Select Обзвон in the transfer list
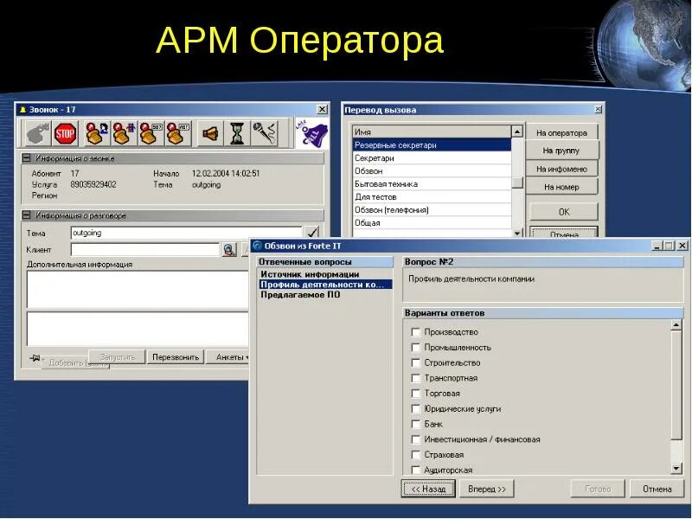The image size is (692, 519). (x=432, y=170)
